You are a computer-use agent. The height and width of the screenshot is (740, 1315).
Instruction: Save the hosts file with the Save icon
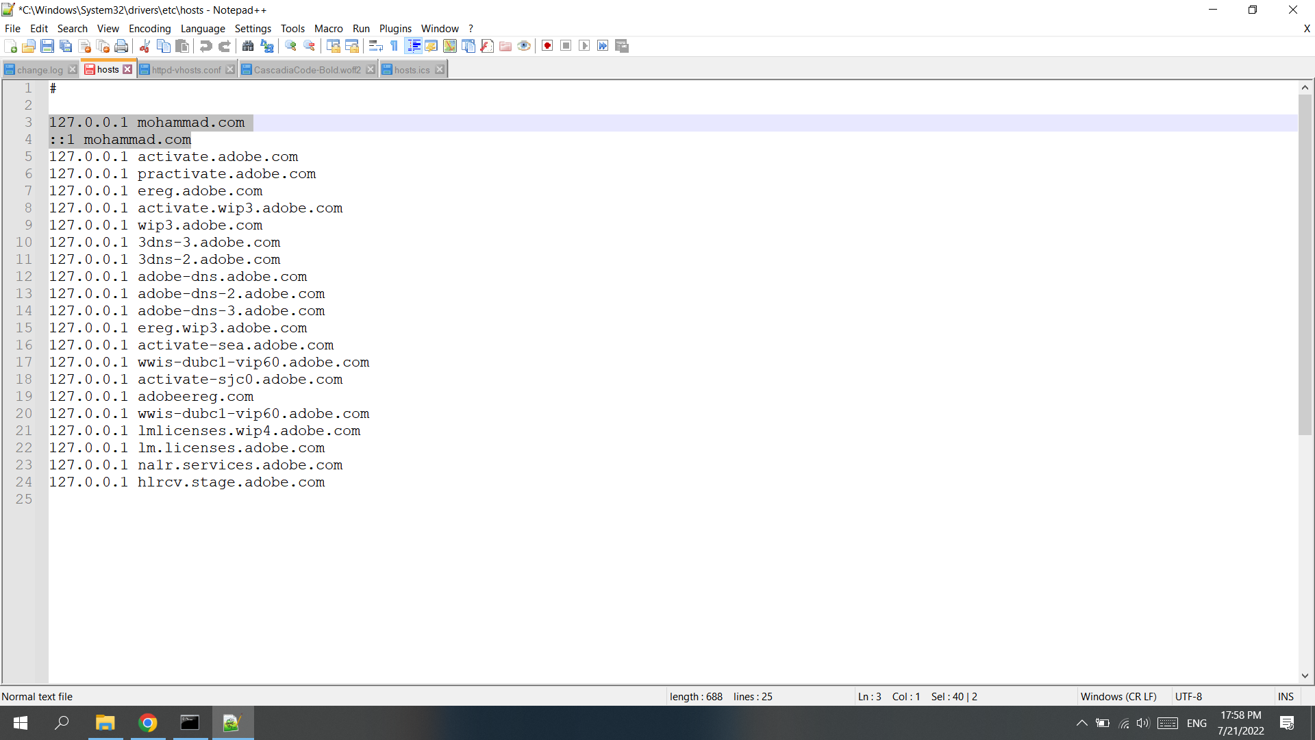coord(47,46)
